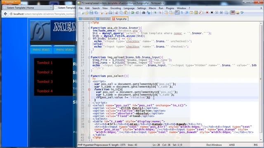
Task: Enable synchronized horizontal scrolling icon
Action: click(171, 13)
